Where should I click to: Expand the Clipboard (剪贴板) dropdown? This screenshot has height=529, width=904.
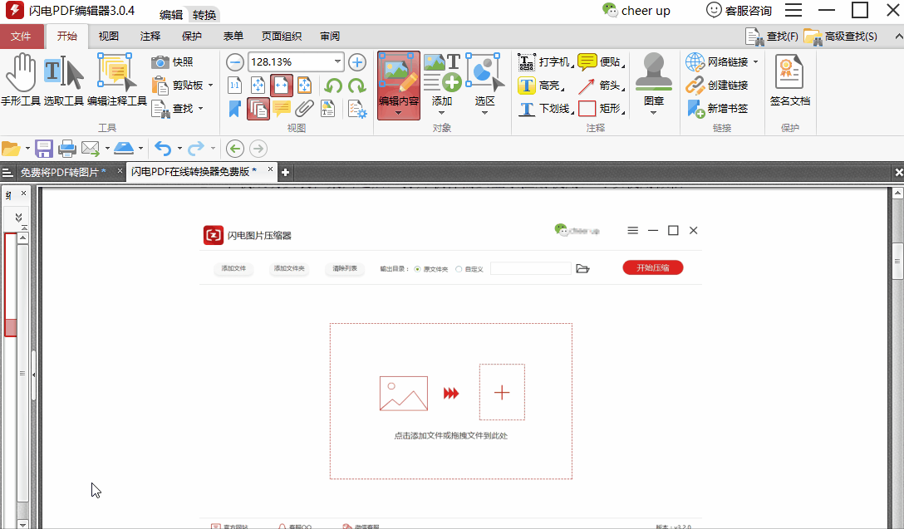click(210, 86)
